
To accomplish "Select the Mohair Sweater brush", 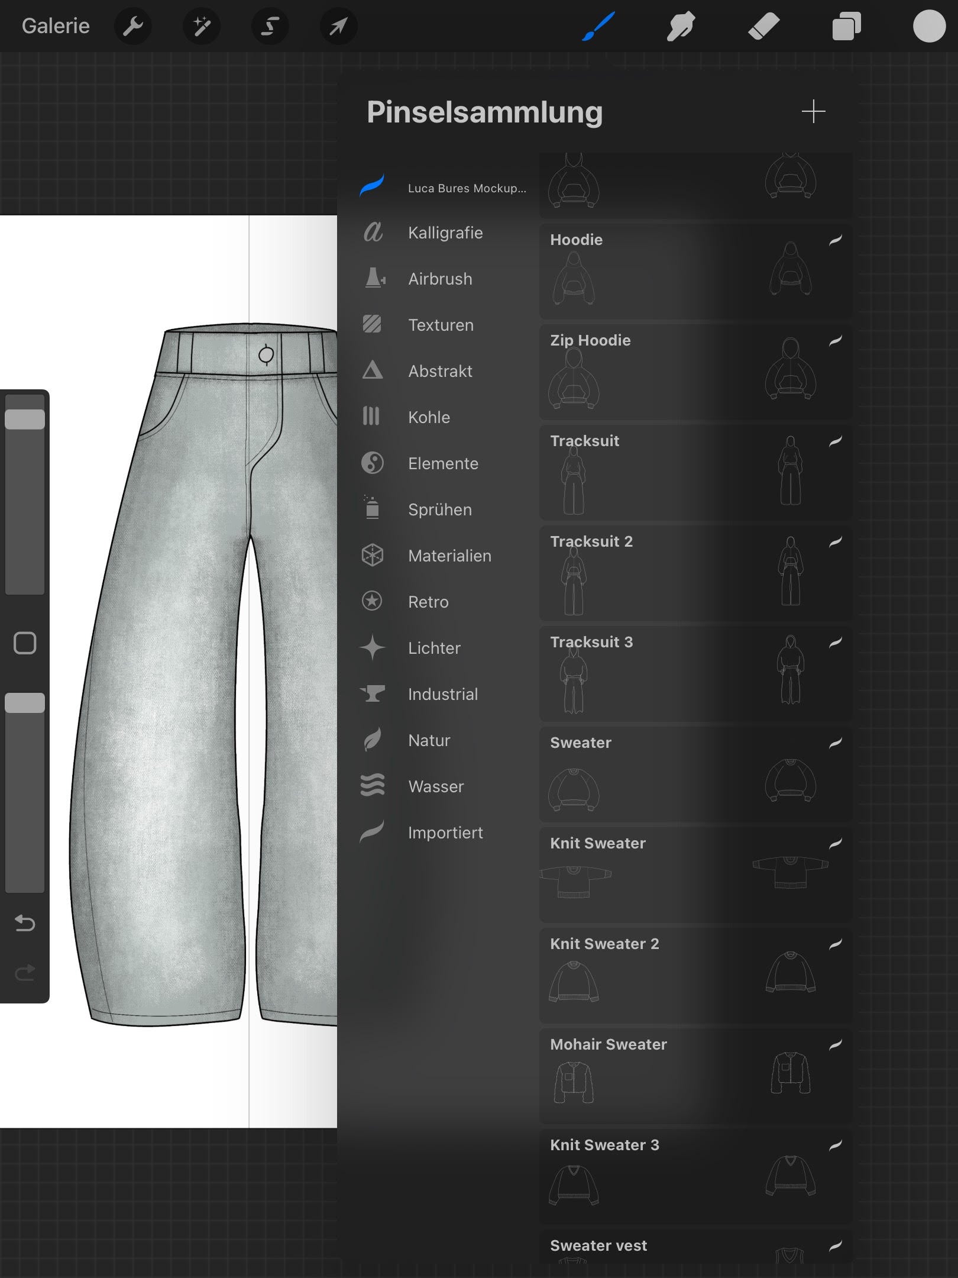I will click(x=695, y=1076).
